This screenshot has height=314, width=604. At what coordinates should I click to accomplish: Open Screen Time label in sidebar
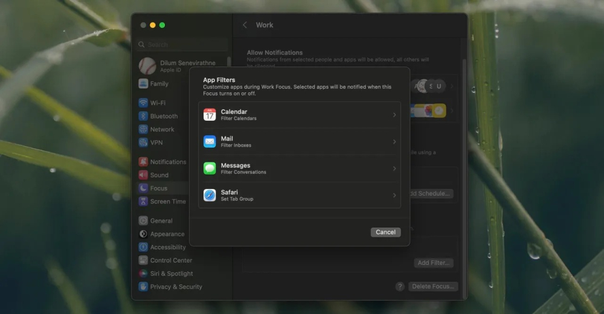168,202
